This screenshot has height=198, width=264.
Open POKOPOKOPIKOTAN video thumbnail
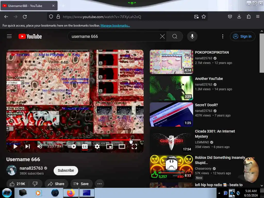pos(171,62)
